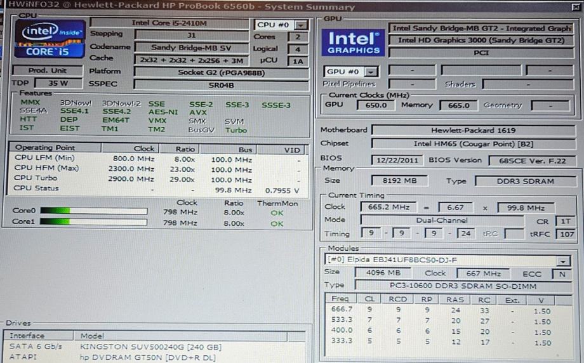
Task: Click the CR 1T field
Action: 566,221
